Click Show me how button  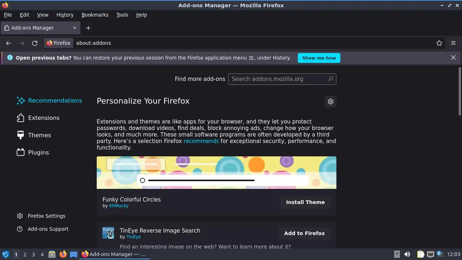[319, 58]
